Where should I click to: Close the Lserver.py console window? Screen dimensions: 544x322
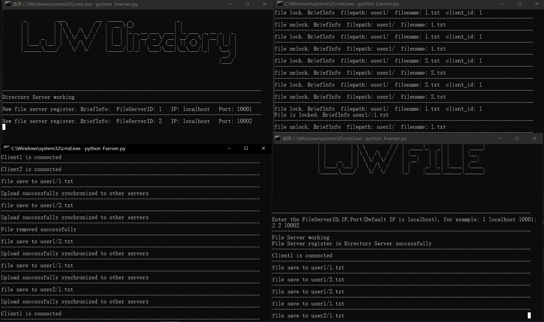(x=537, y=4)
